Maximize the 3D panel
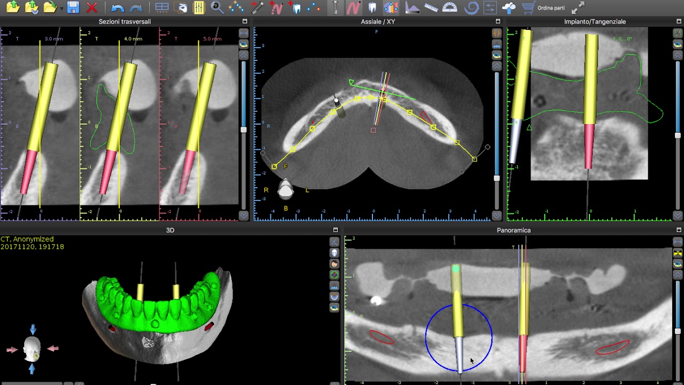 335,230
